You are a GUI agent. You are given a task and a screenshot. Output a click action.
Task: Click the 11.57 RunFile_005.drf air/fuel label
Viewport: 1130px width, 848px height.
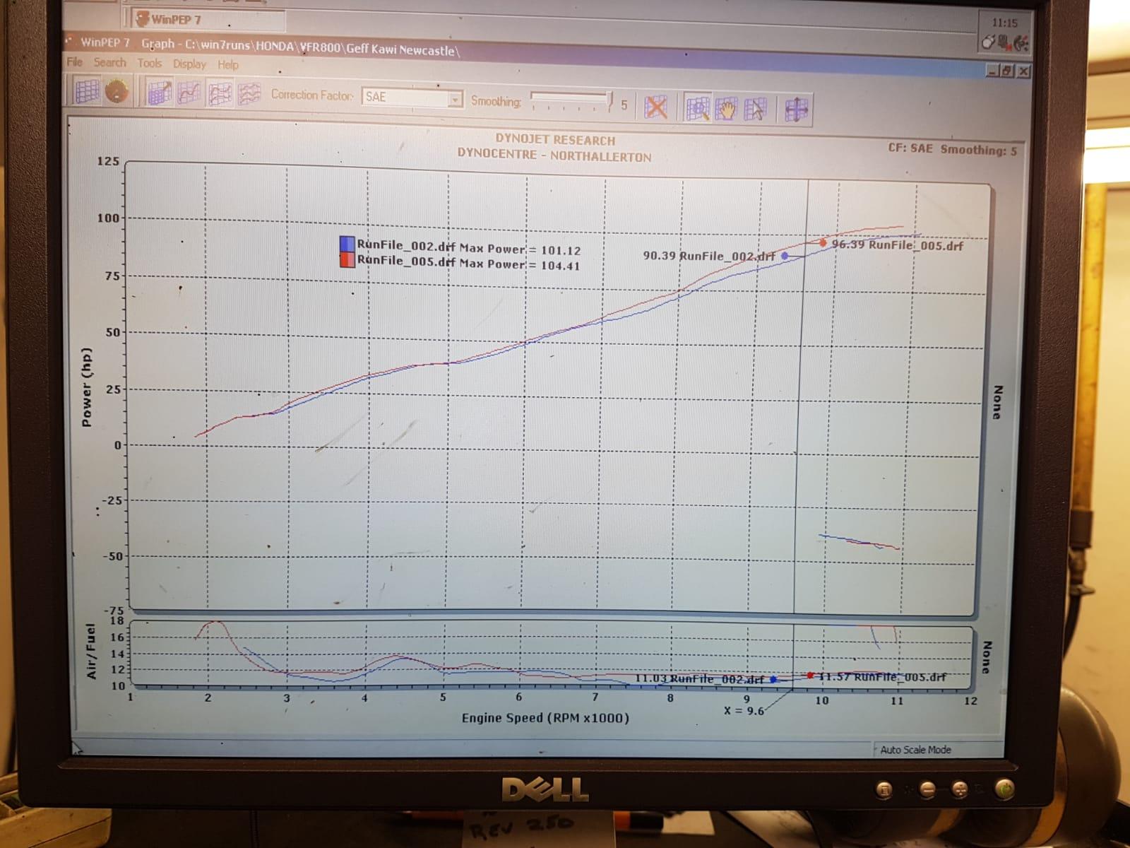(x=881, y=677)
